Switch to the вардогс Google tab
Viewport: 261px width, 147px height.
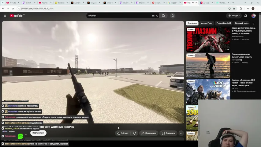point(174,3)
